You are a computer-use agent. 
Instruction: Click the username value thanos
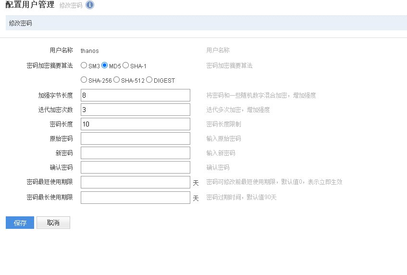[x=89, y=50]
